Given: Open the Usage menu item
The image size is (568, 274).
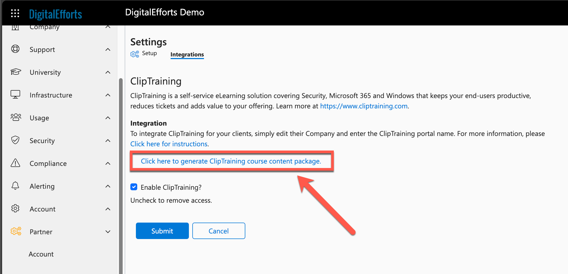Looking at the screenshot, I should click(39, 118).
